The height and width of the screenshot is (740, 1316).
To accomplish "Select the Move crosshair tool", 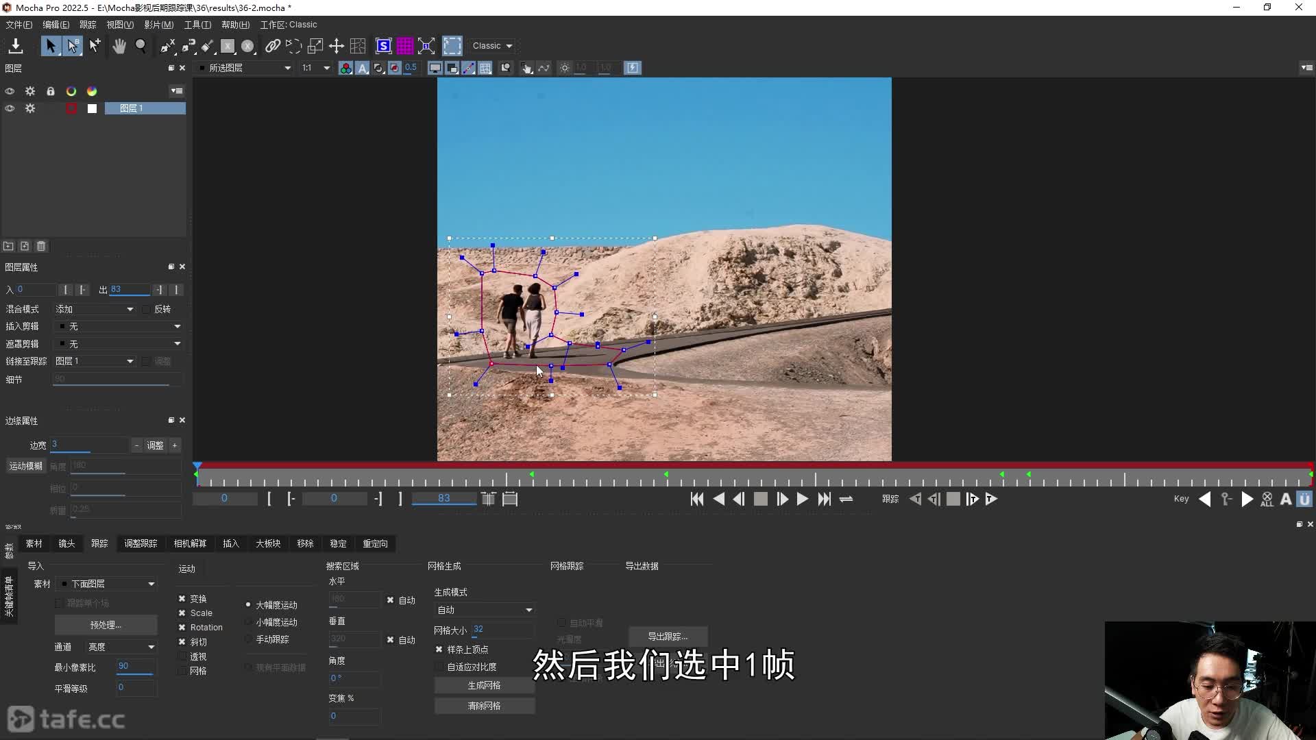I will [x=337, y=46].
